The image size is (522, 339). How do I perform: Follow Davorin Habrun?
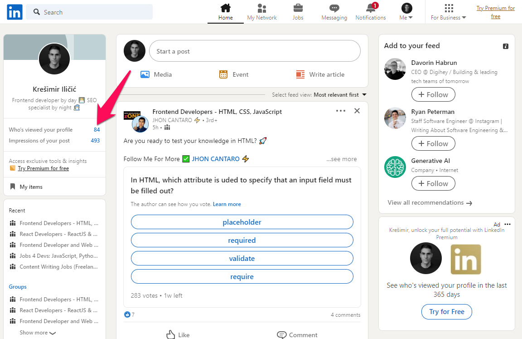433,94
